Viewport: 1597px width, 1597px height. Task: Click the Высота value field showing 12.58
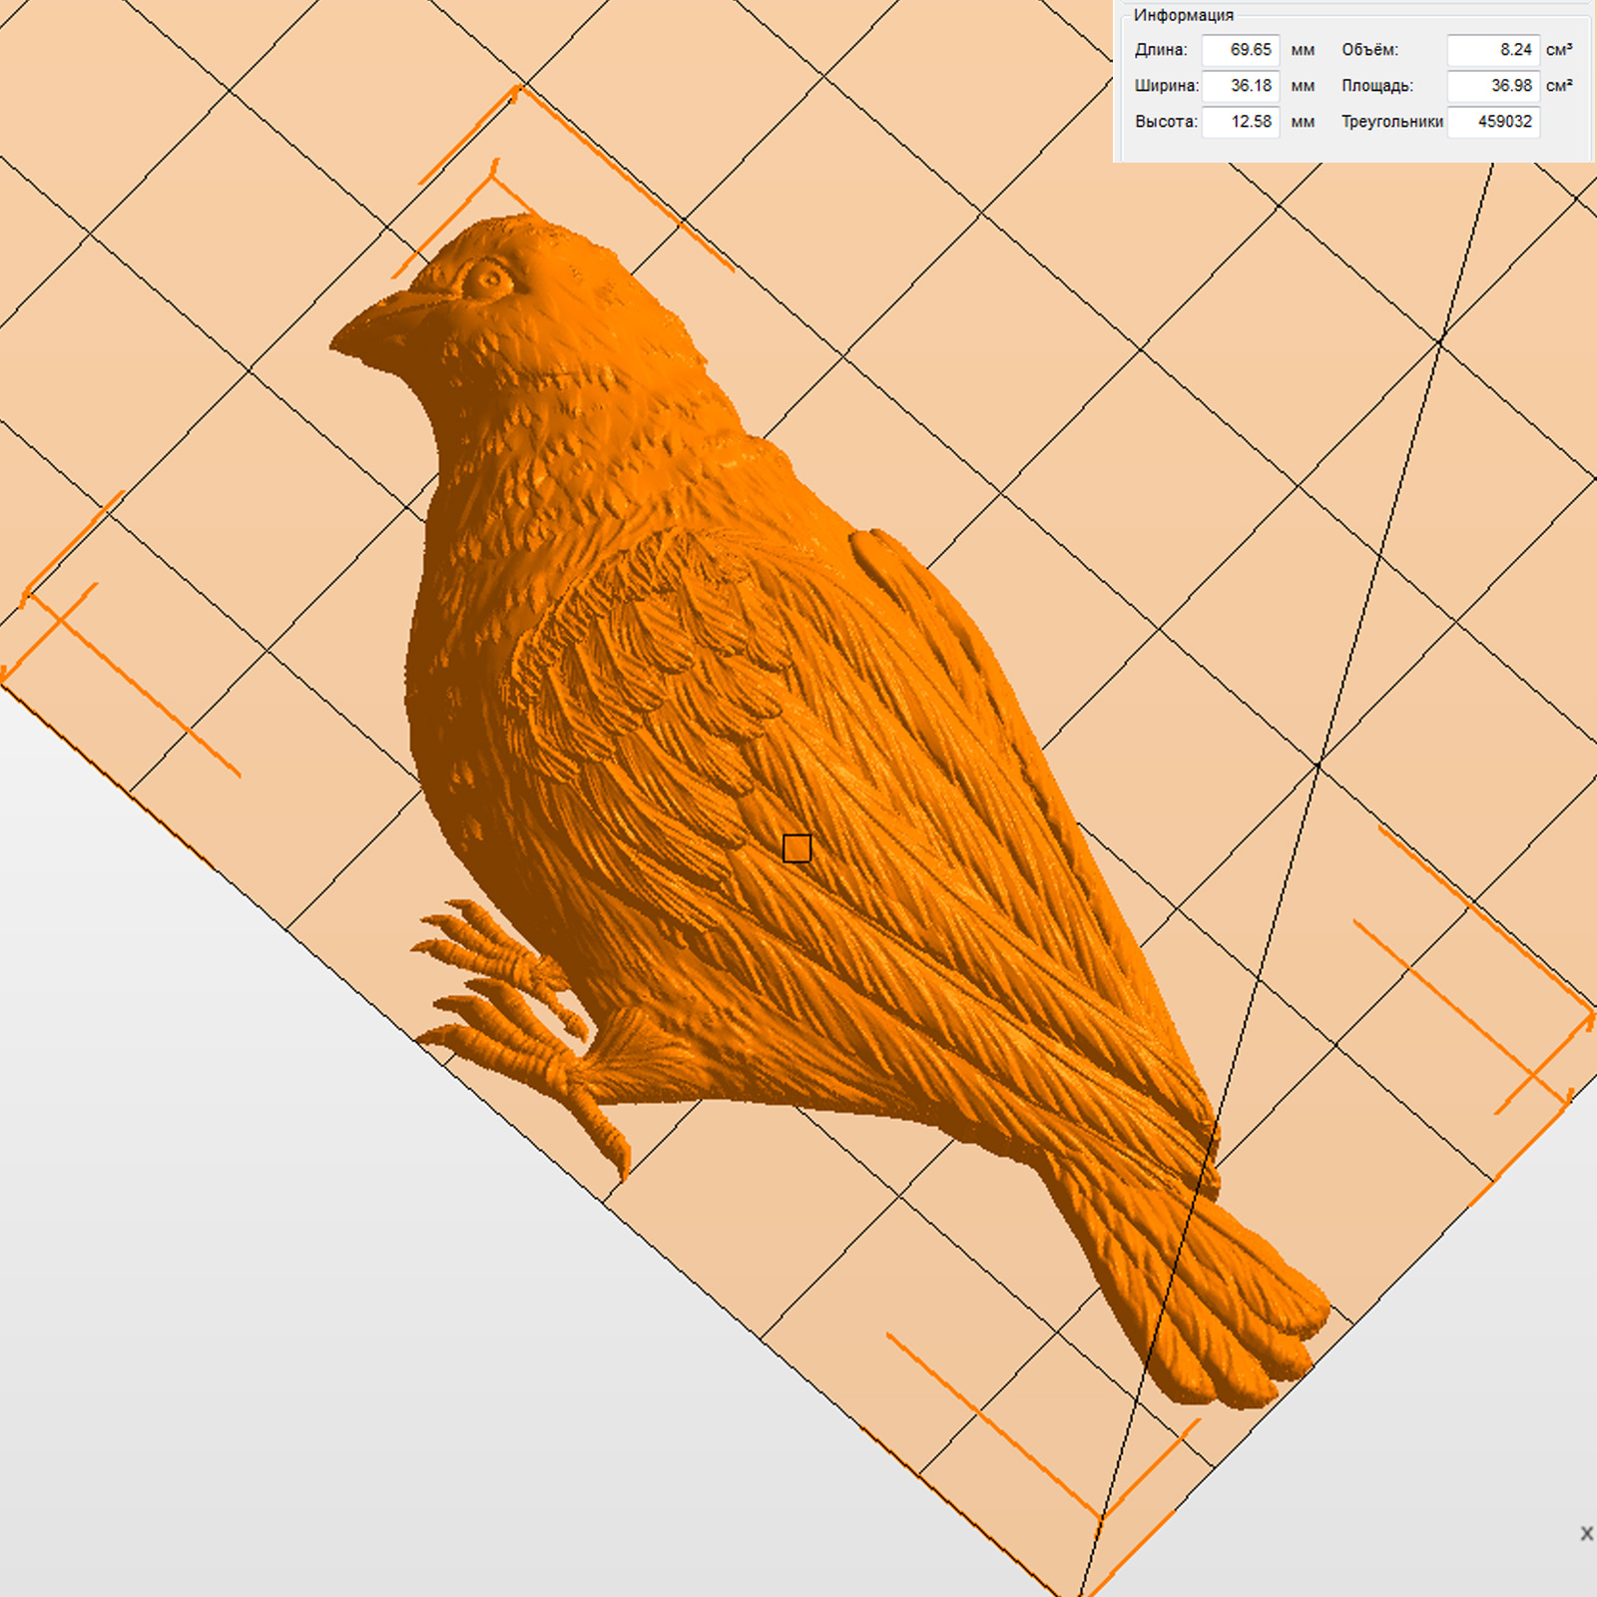tap(1241, 122)
